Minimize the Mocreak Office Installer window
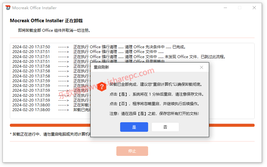This screenshot has width=267, height=167. (225, 8)
